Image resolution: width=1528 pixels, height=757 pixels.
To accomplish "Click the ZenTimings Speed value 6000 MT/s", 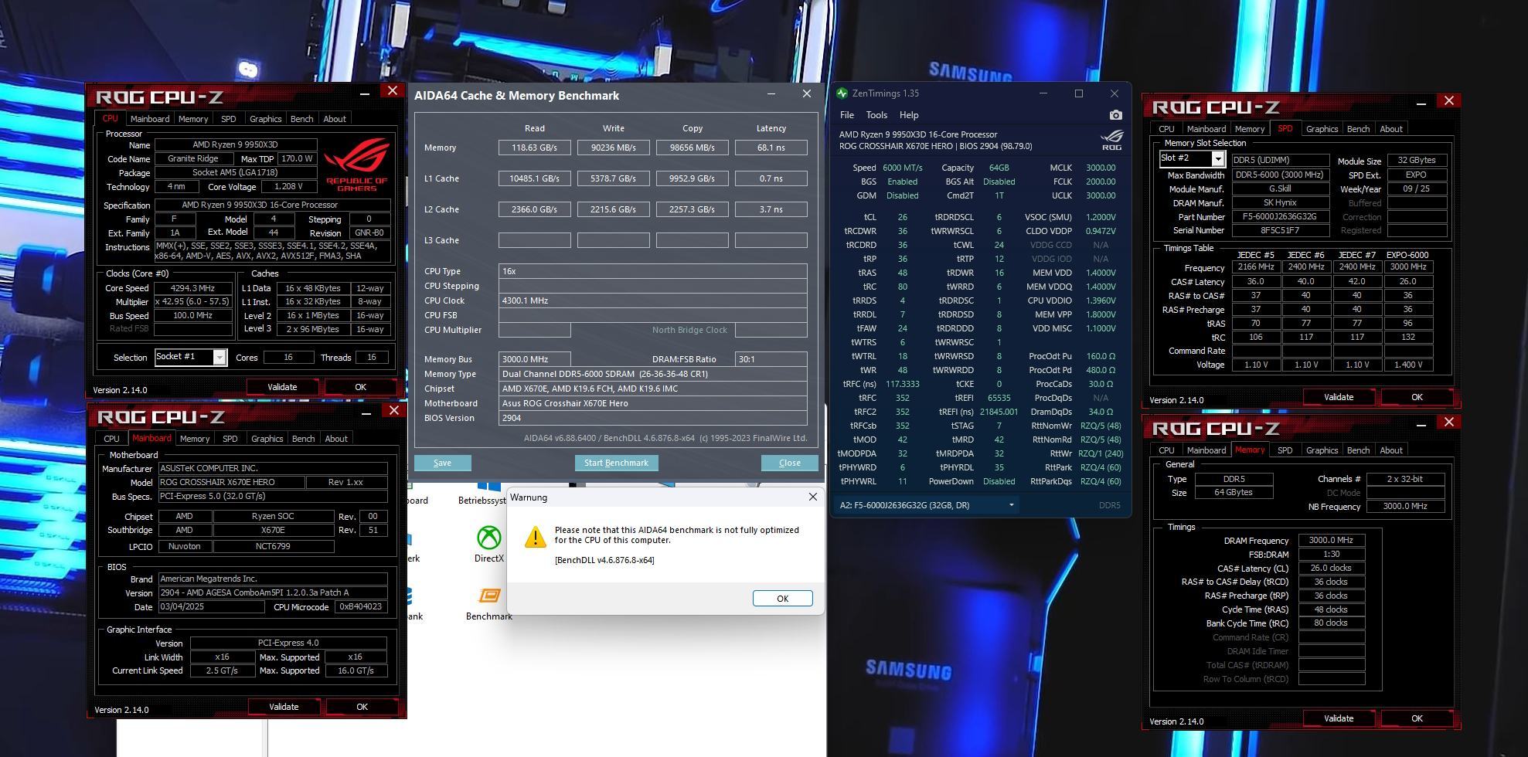I will tap(902, 168).
